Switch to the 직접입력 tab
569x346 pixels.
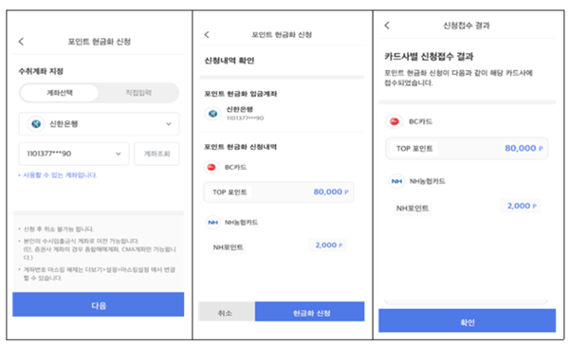tap(138, 93)
